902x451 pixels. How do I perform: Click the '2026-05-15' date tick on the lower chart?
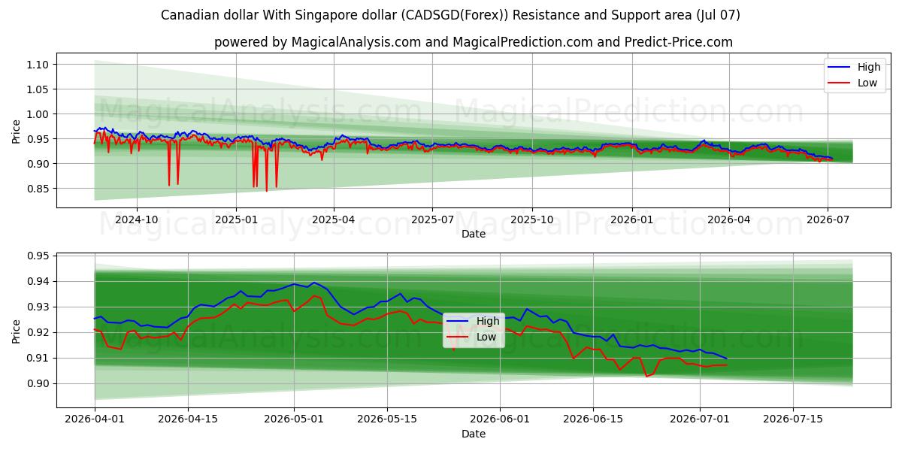point(387,421)
